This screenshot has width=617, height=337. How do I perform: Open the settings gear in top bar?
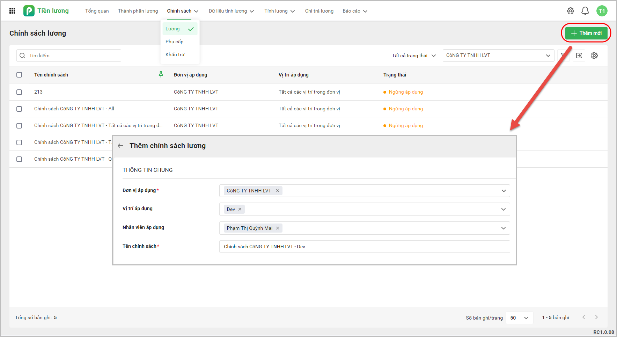coord(570,11)
